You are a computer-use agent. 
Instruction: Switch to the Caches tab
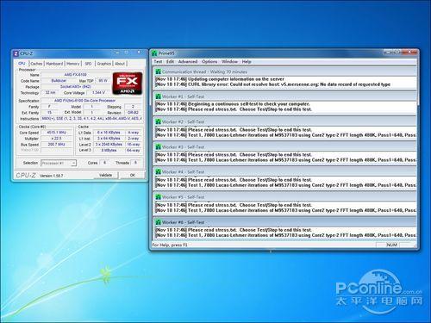point(36,64)
